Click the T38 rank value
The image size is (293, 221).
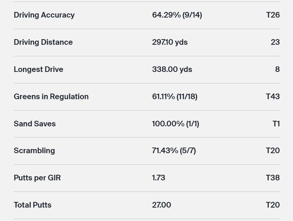tap(273, 178)
